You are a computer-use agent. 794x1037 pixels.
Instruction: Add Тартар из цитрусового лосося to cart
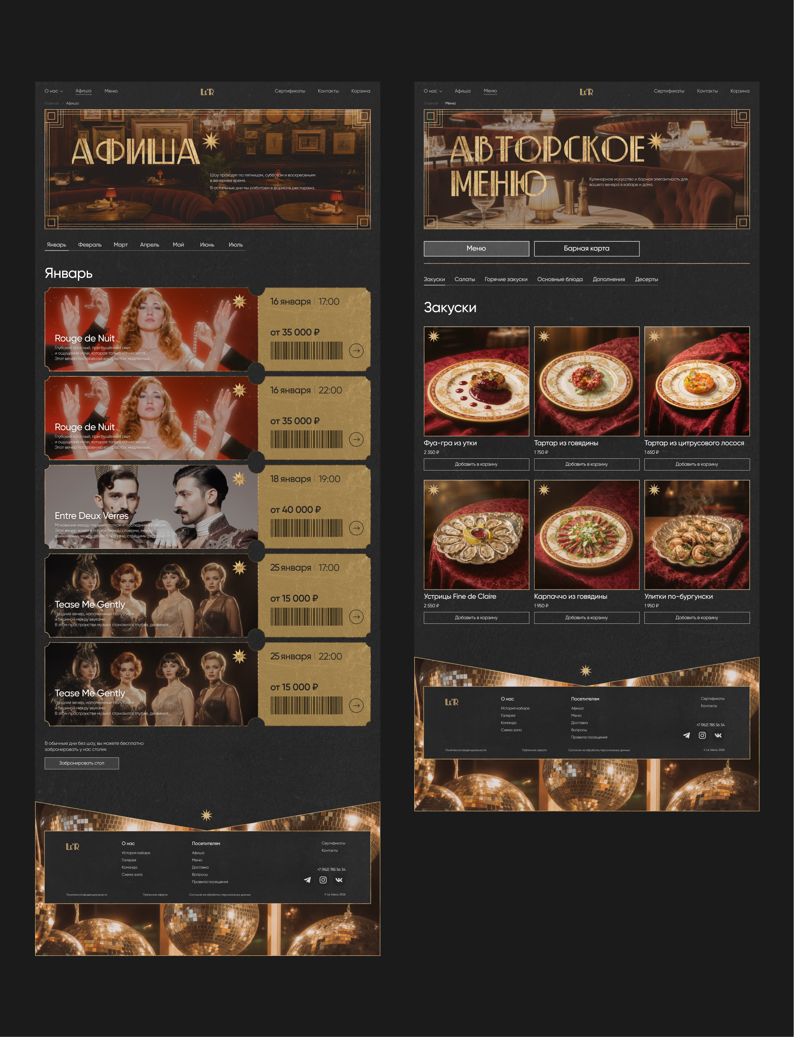(x=697, y=464)
